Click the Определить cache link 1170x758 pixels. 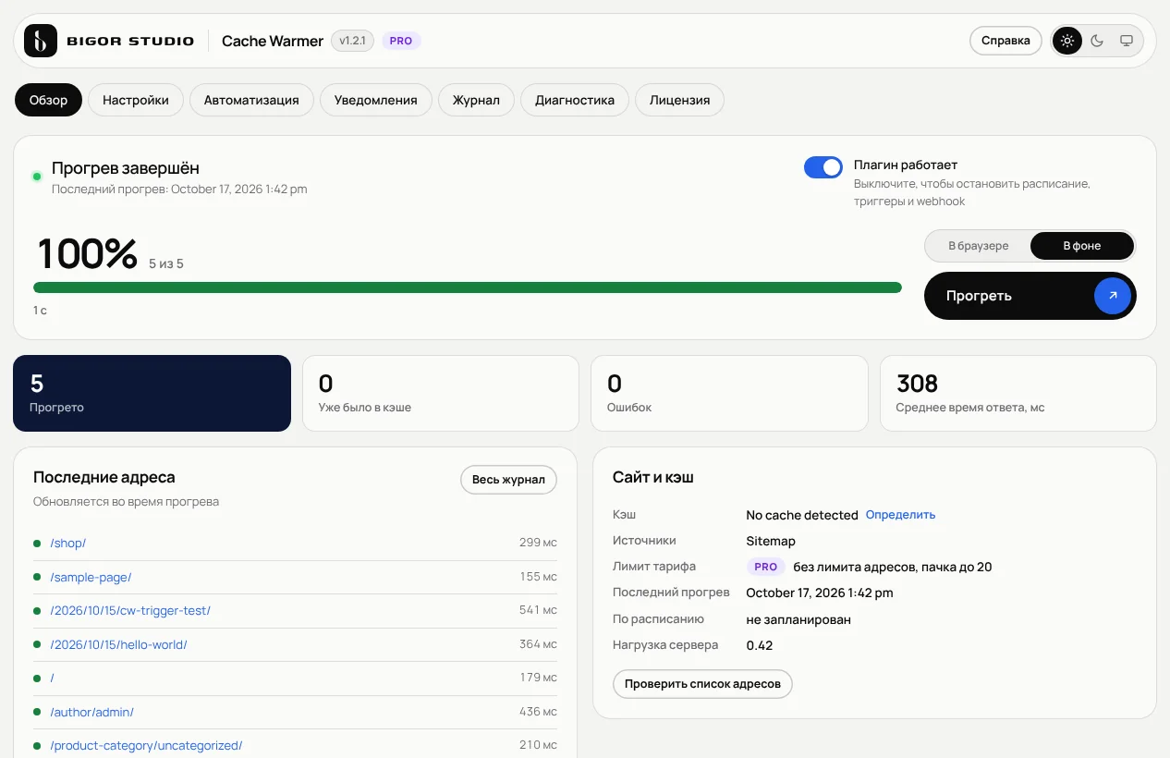[900, 515]
